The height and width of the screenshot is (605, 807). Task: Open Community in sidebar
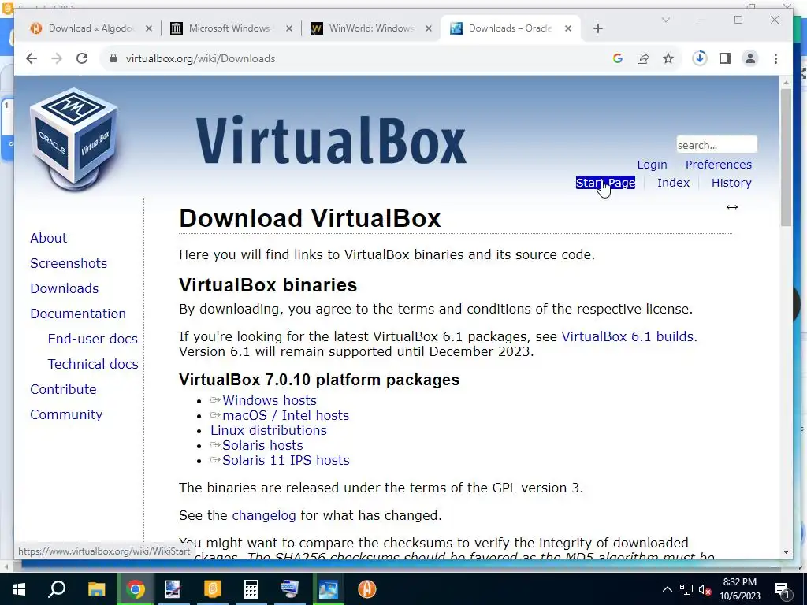click(x=66, y=414)
